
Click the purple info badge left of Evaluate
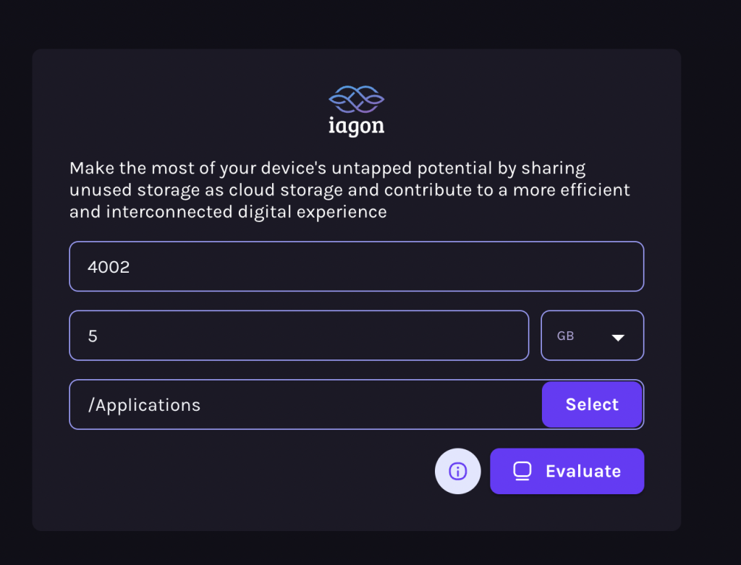coord(457,471)
